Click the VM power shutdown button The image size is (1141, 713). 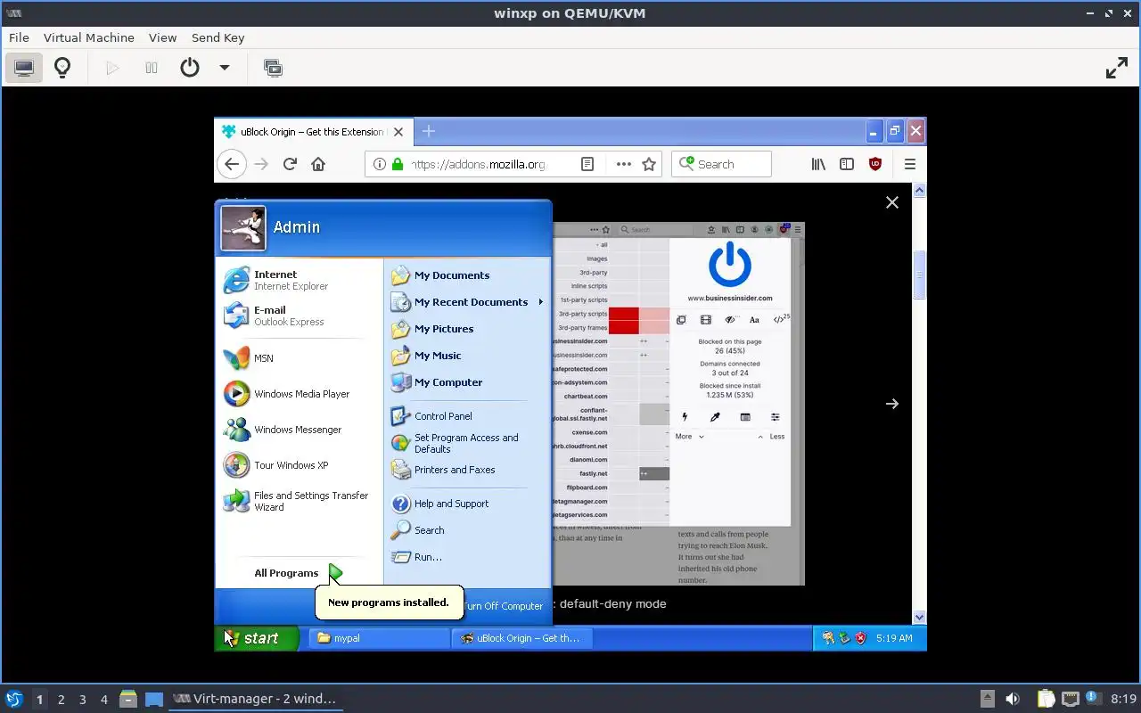tap(190, 68)
